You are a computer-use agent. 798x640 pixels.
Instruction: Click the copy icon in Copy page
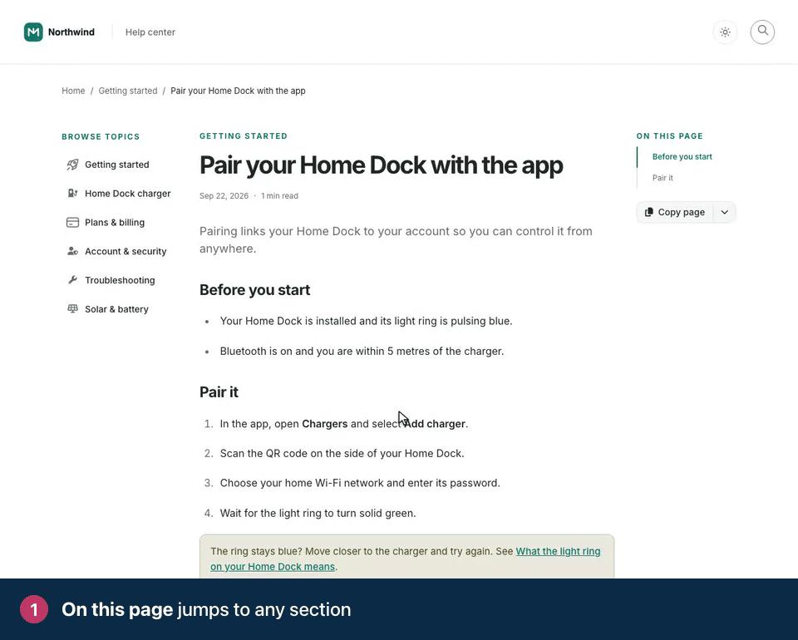tap(649, 212)
